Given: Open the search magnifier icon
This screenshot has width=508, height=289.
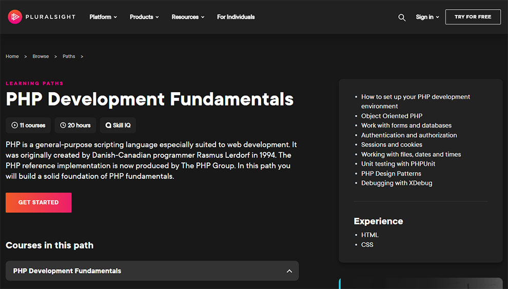Looking at the screenshot, I should [402, 17].
